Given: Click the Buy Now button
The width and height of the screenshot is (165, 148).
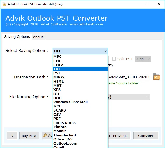Looking at the screenshot, I should coord(29,136).
